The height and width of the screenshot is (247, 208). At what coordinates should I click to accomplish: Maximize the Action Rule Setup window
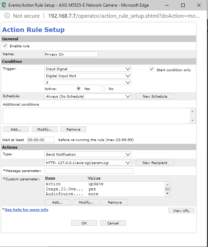183,5
